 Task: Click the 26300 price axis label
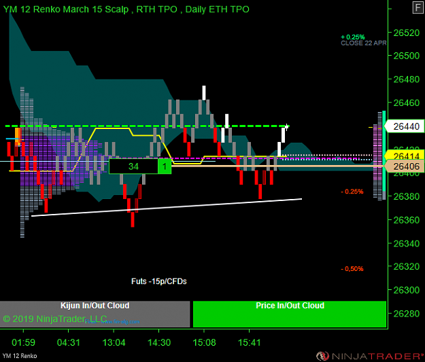coord(406,290)
